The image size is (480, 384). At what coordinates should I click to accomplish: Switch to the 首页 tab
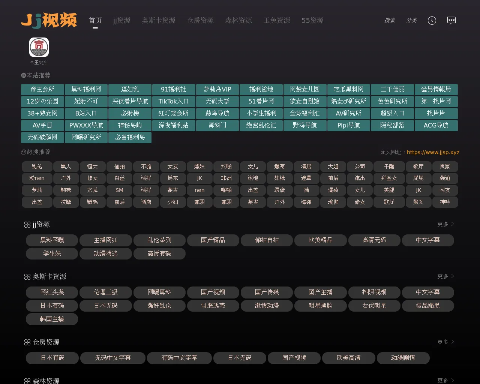click(95, 21)
